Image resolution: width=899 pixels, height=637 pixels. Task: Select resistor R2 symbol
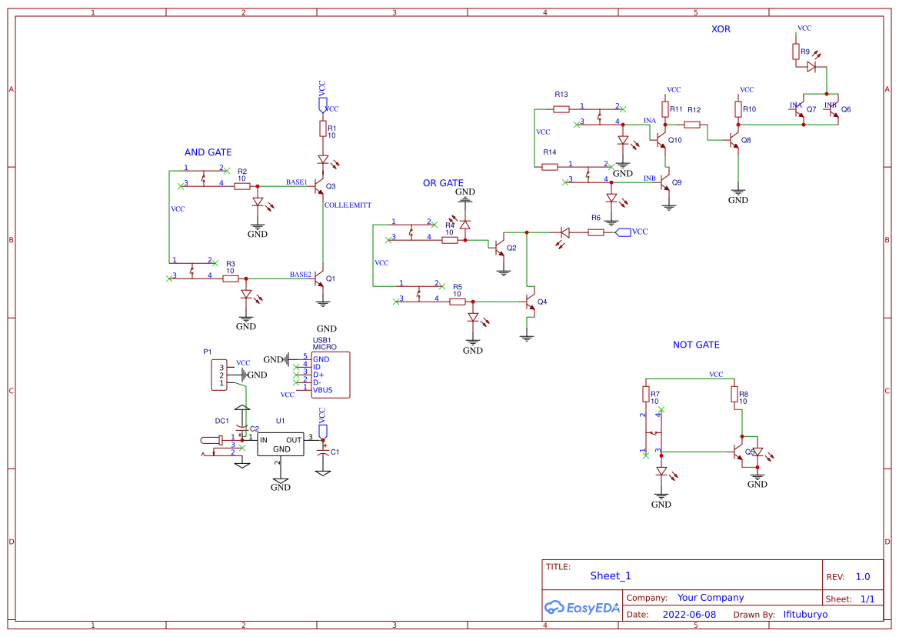[x=242, y=186]
